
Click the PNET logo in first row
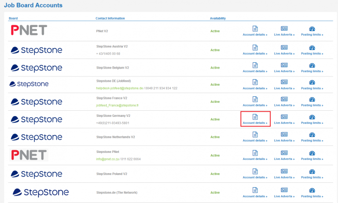coord(29,30)
